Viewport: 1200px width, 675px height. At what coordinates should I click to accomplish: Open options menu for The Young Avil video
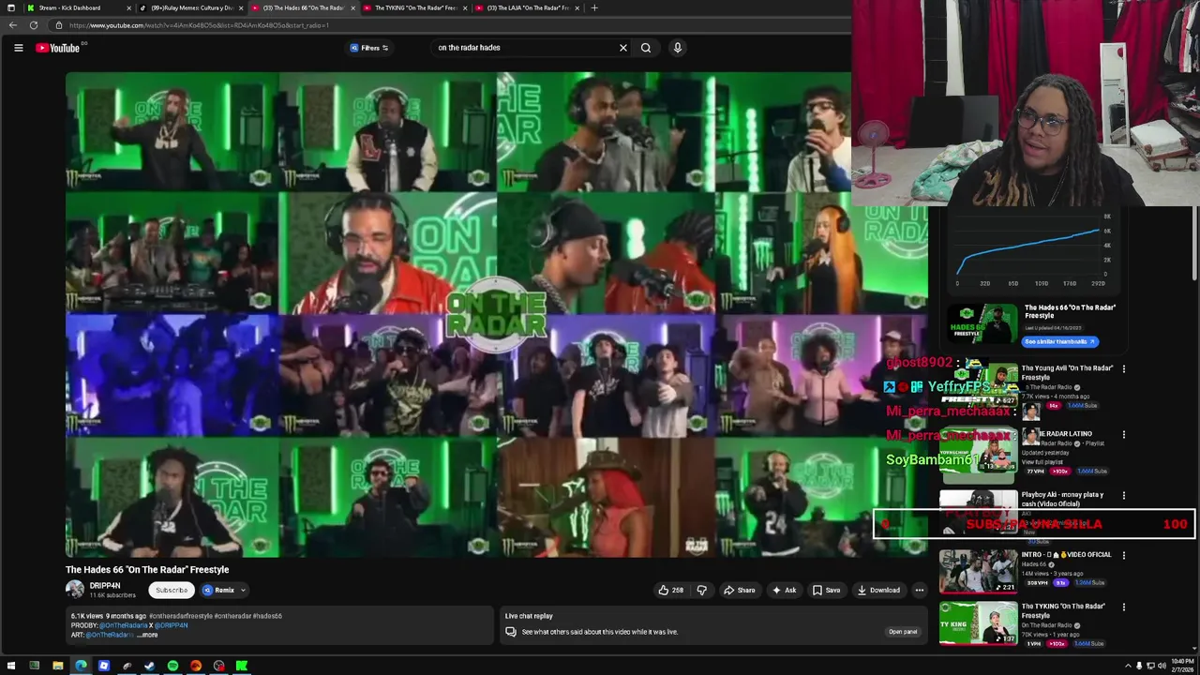[x=1124, y=369]
